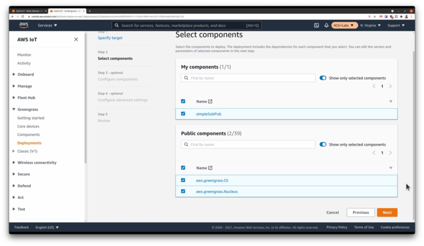Click the Next button
Screen dimensions: 424x246
pos(387,213)
